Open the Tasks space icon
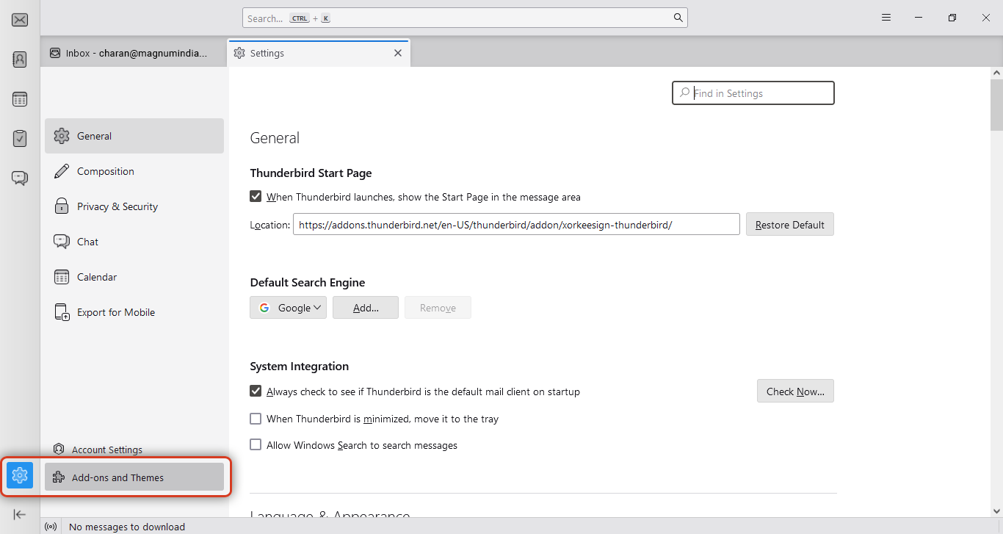This screenshot has height=534, width=1003. coord(20,138)
